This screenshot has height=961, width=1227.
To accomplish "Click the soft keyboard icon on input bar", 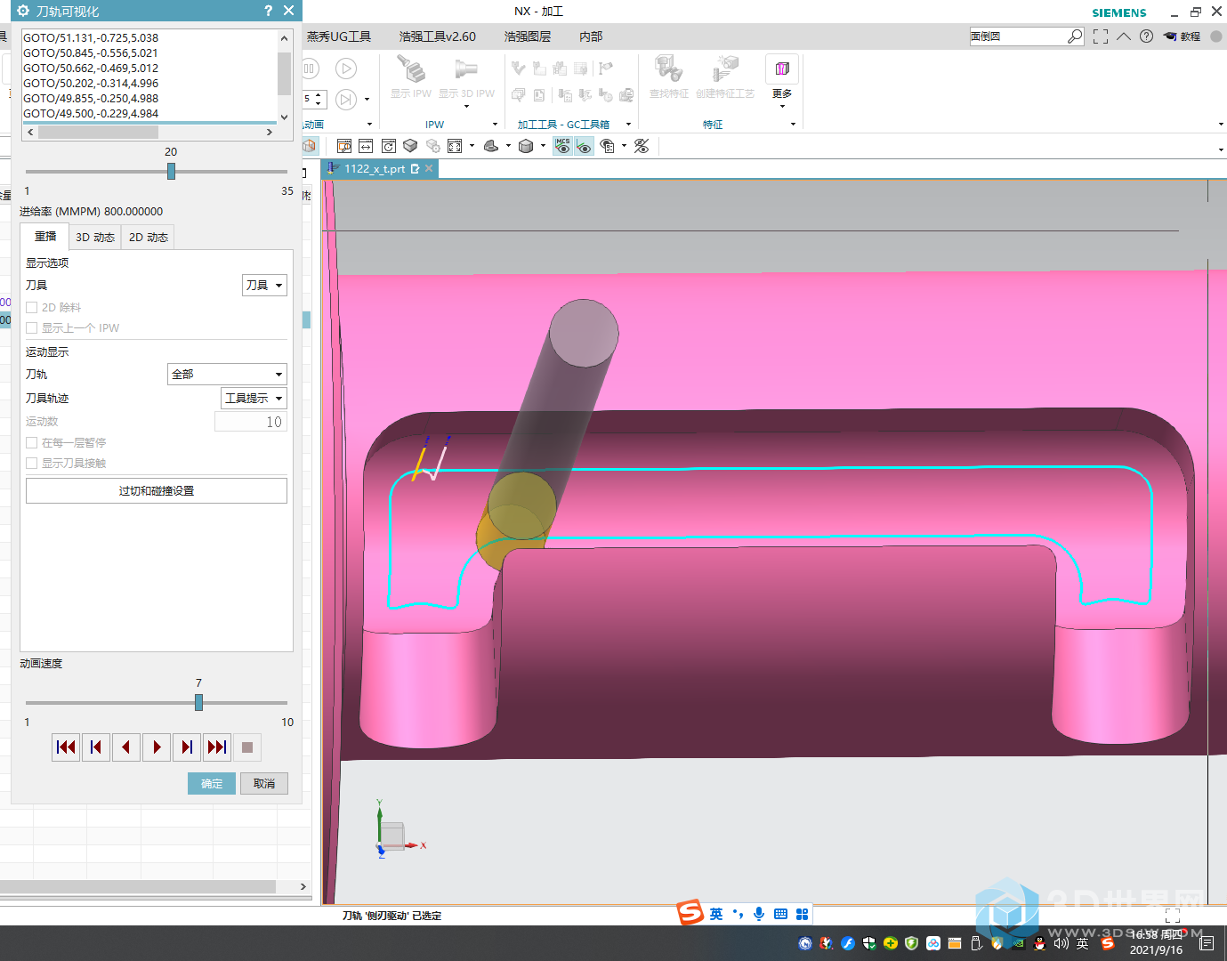I will click(x=781, y=914).
